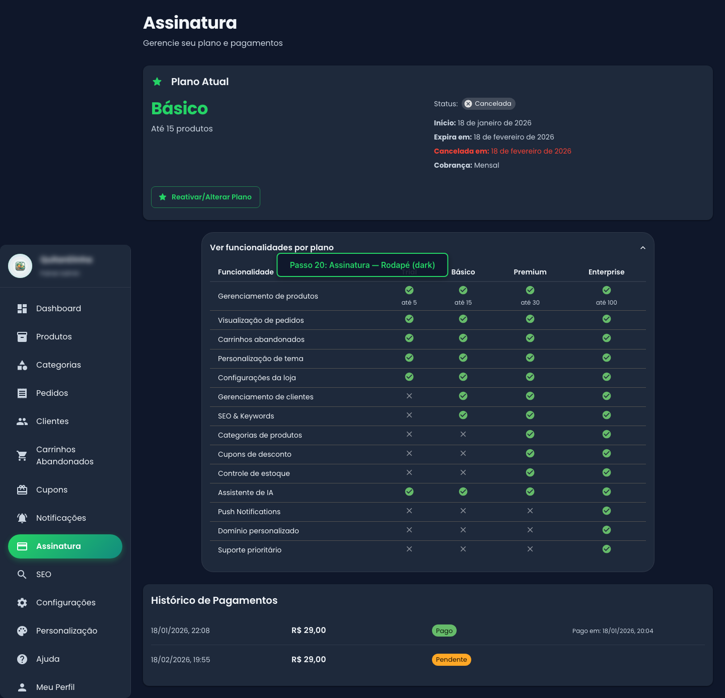Viewport: 725px width, 698px height.
Task: Open the Ajuda help link
Action: point(48,659)
